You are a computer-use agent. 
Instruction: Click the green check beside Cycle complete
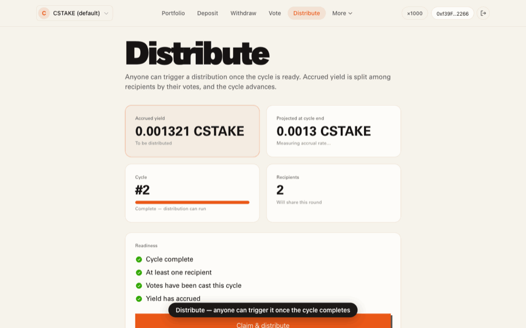pos(139,259)
